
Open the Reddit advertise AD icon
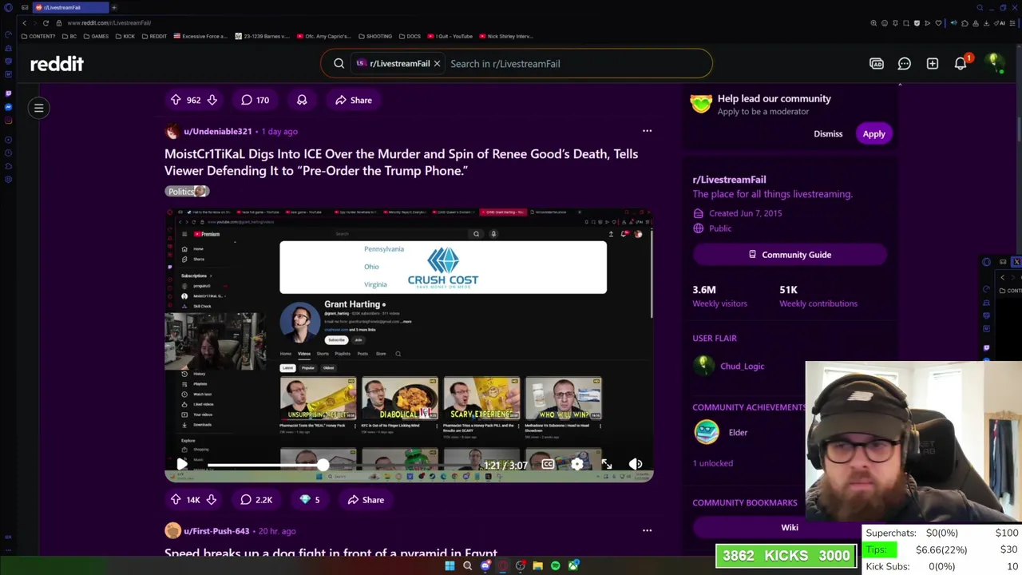pyautogui.click(x=877, y=64)
